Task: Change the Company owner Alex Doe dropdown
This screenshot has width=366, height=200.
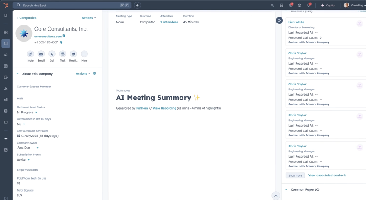Action: 28,148
